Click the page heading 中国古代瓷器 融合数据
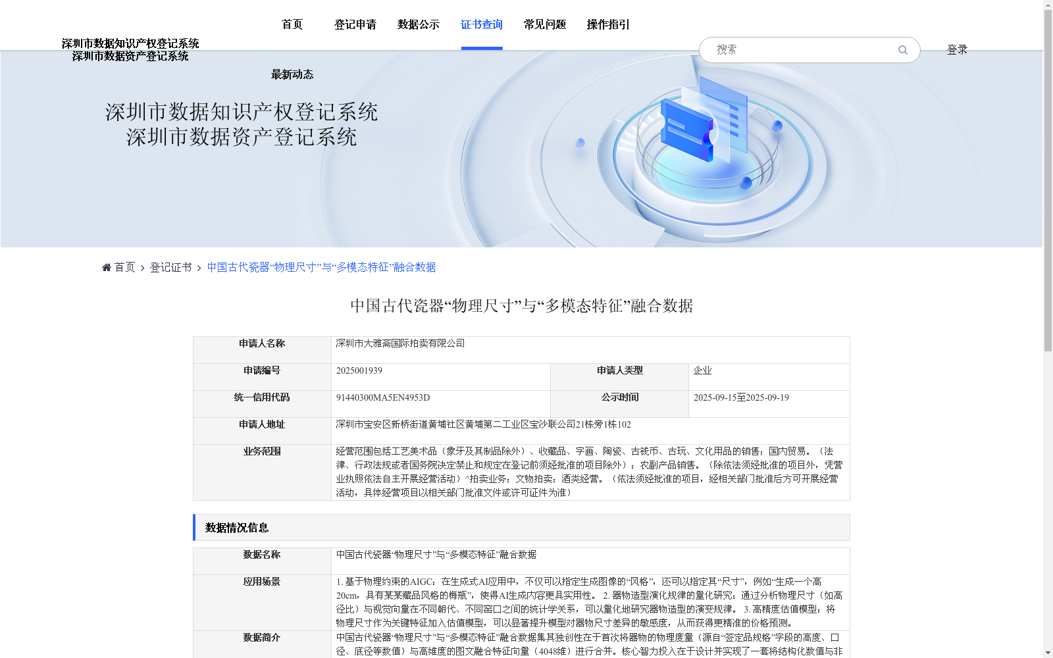 coord(521,306)
